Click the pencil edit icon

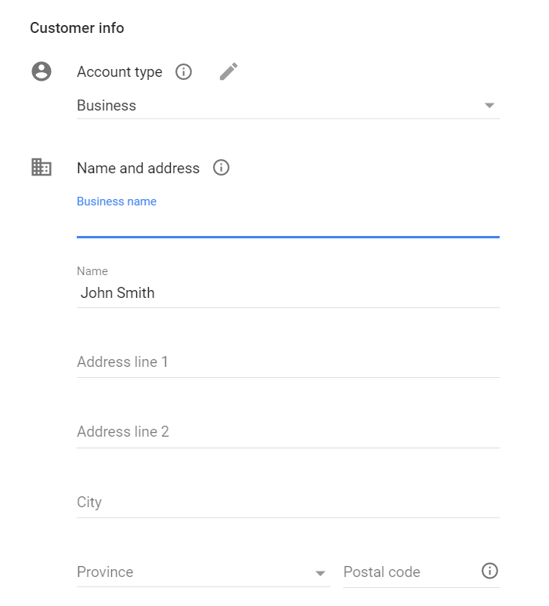pos(229,71)
